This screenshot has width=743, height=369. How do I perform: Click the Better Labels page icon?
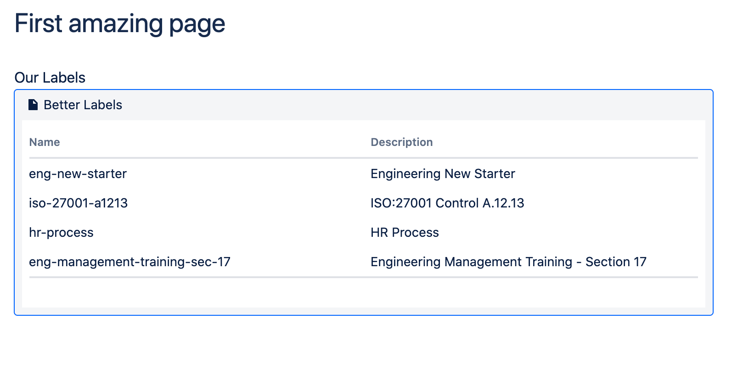coord(33,105)
